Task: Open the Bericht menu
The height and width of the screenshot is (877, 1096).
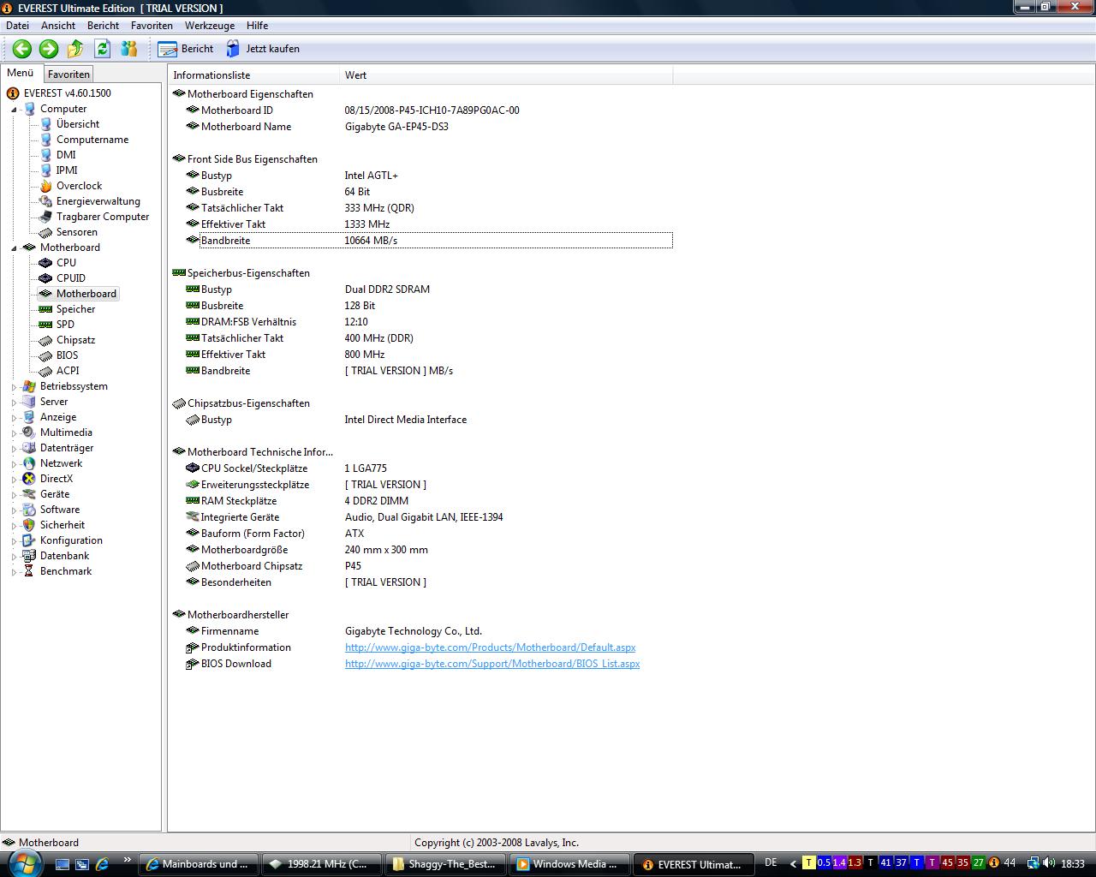Action: tap(103, 26)
